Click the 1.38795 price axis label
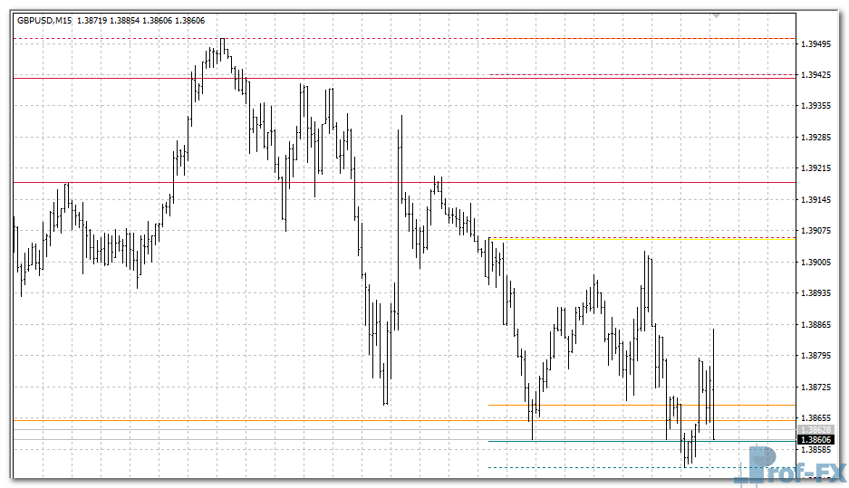 [x=817, y=356]
